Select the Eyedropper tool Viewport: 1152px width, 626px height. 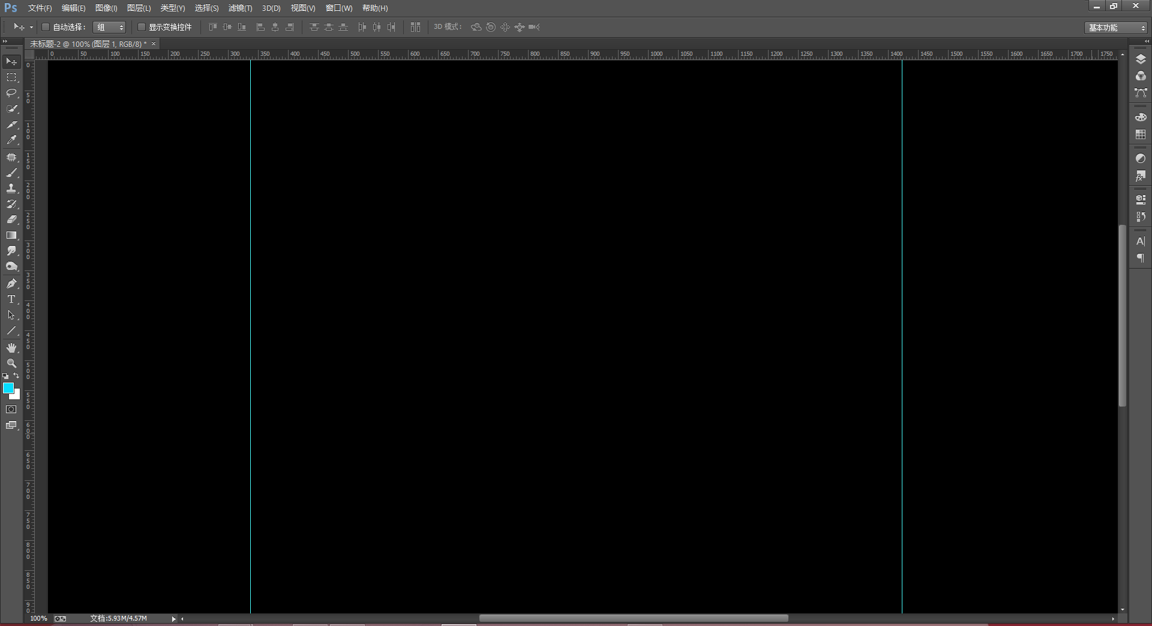click(x=11, y=140)
